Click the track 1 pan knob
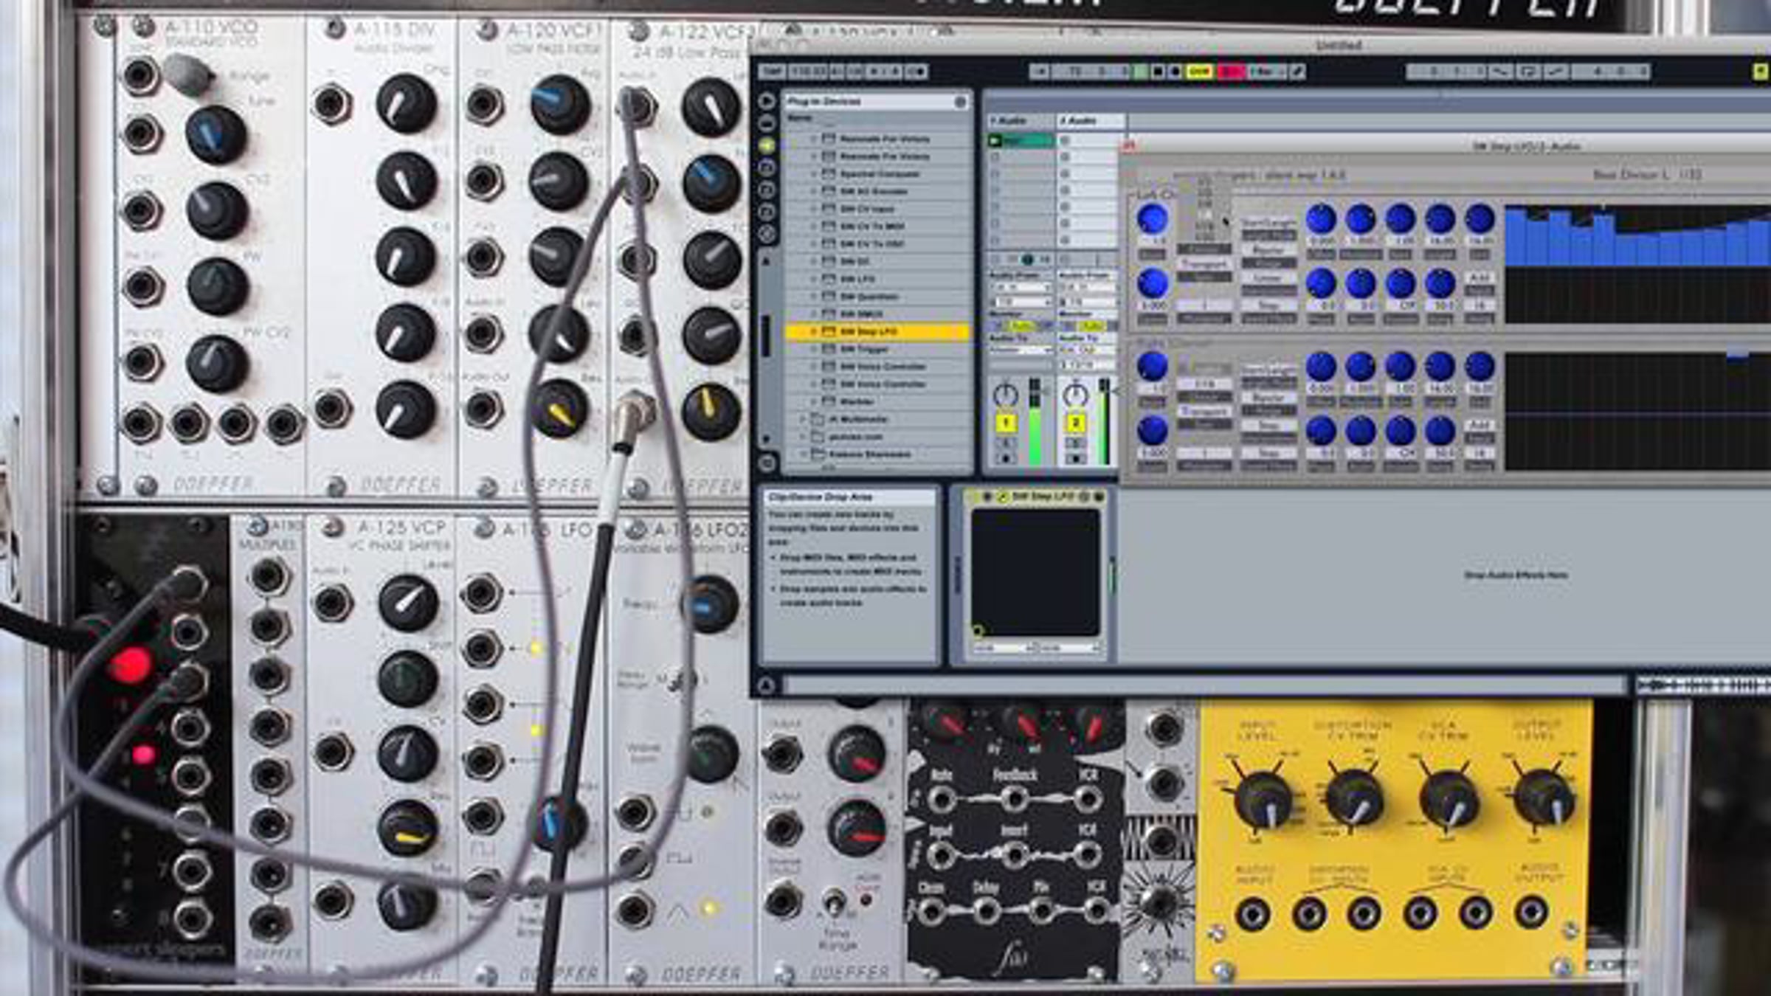 [x=1005, y=395]
